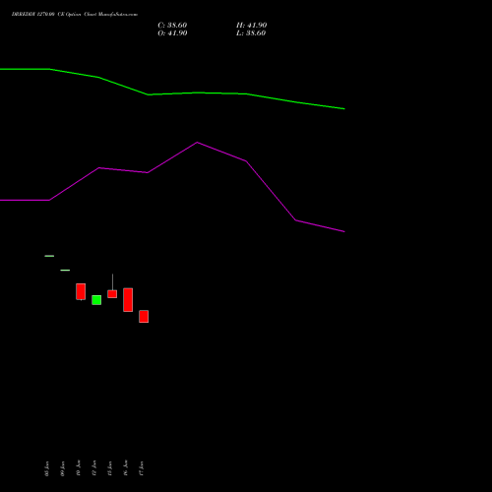Click the 16 Jun date label
Viewport: 492px width, 492px height.
[126, 468]
